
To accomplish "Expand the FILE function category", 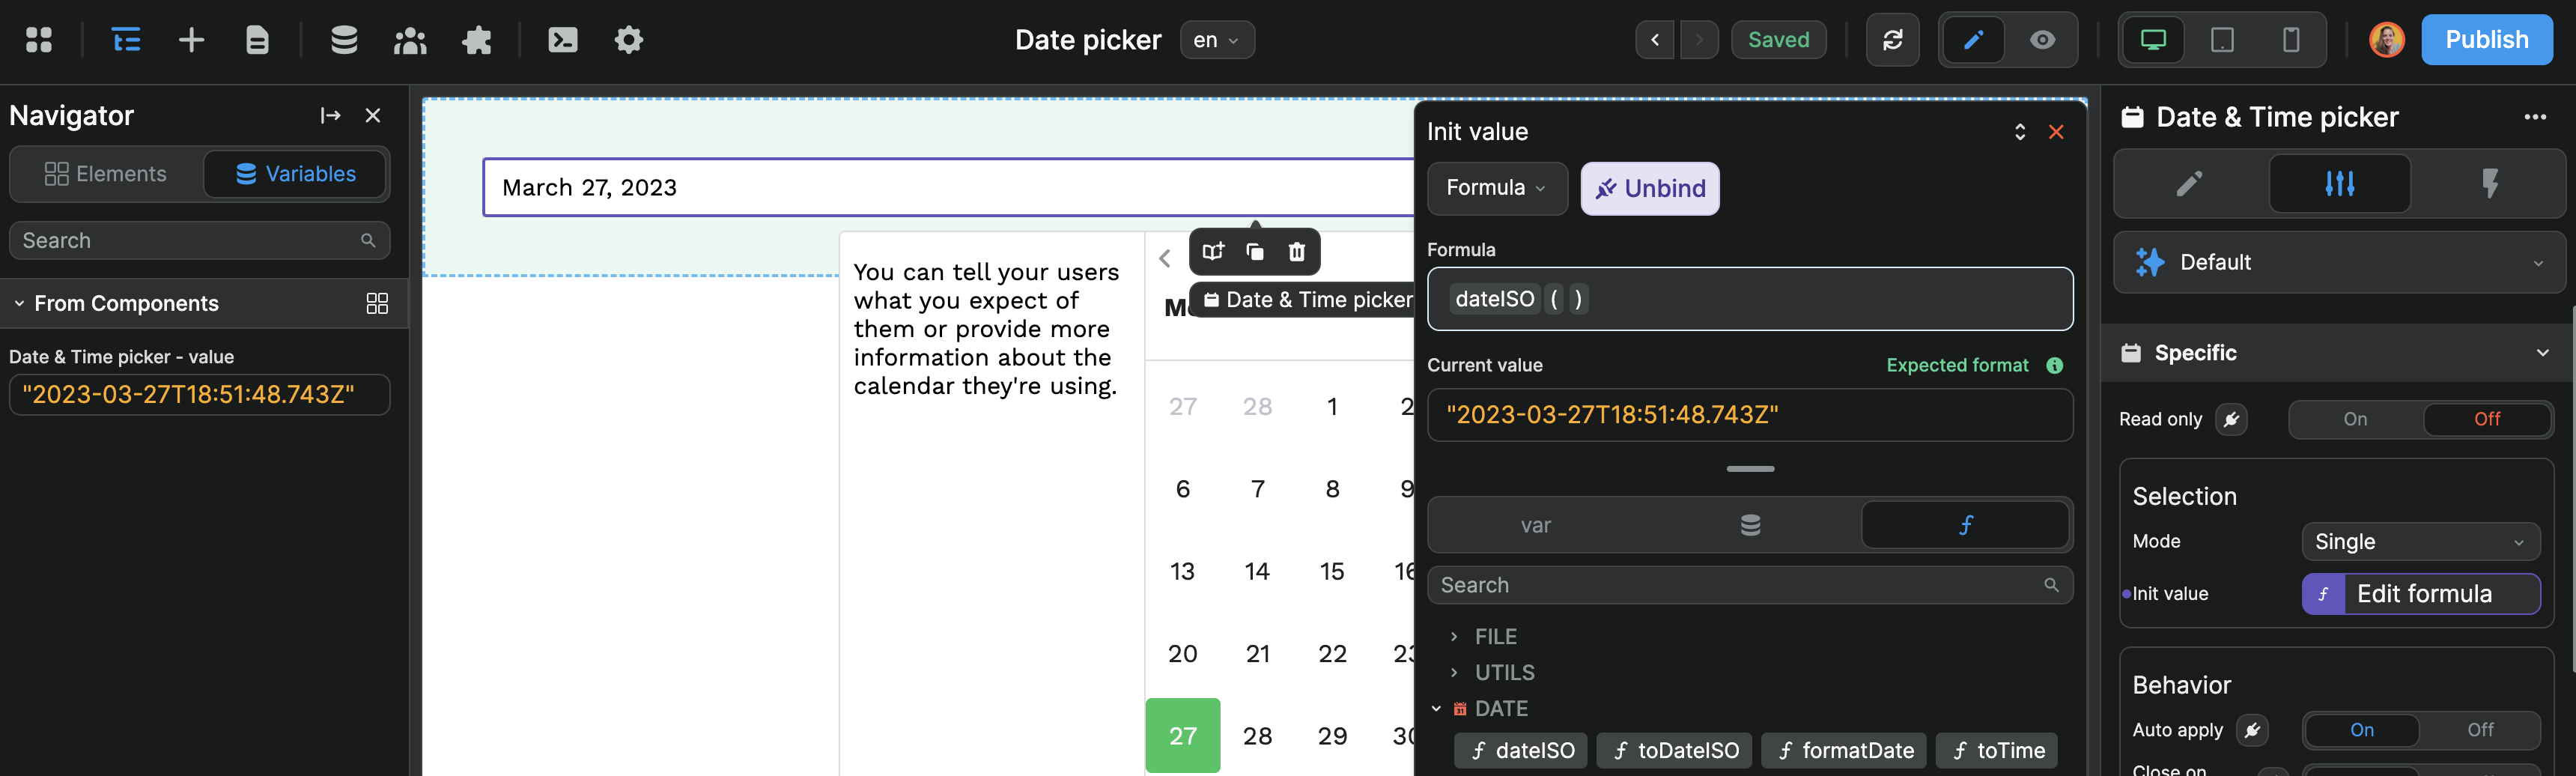I will click(x=1495, y=636).
